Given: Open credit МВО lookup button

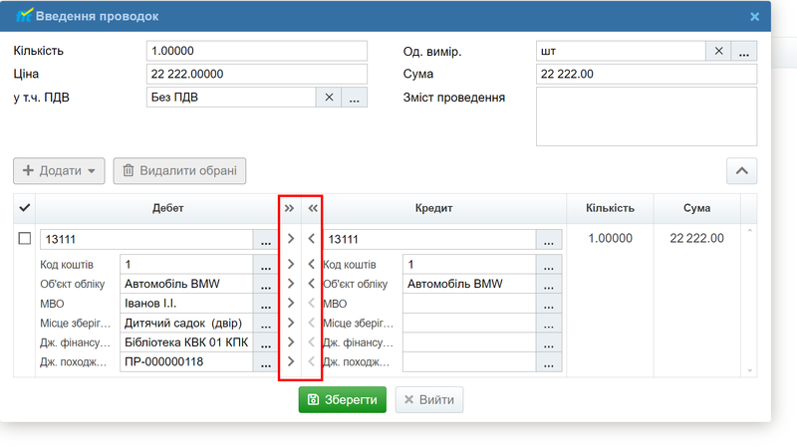Looking at the screenshot, I should 549,304.
